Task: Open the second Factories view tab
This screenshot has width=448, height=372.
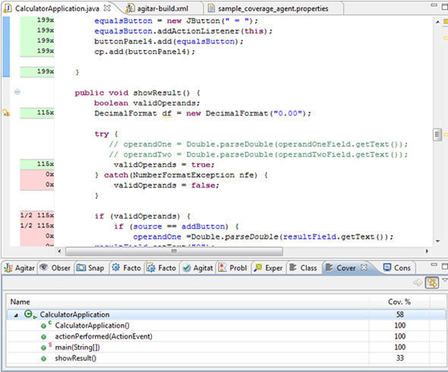Action: pyautogui.click(x=161, y=268)
